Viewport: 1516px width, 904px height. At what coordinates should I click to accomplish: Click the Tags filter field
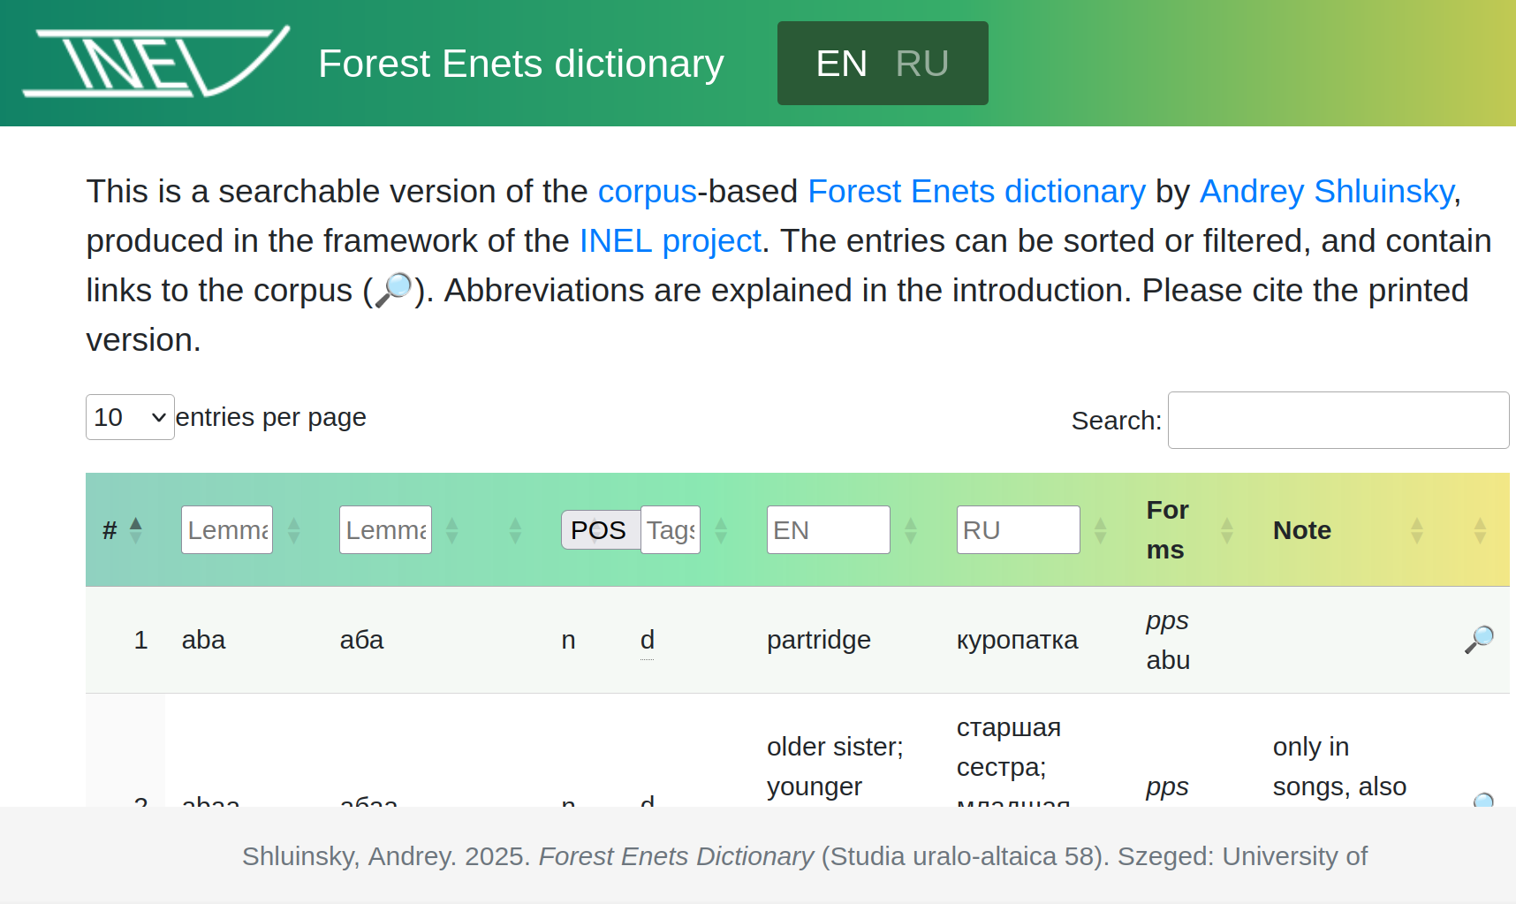click(671, 530)
